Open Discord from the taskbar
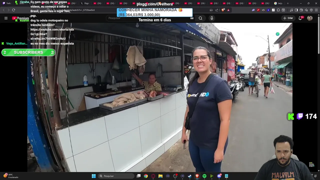 (219, 176)
